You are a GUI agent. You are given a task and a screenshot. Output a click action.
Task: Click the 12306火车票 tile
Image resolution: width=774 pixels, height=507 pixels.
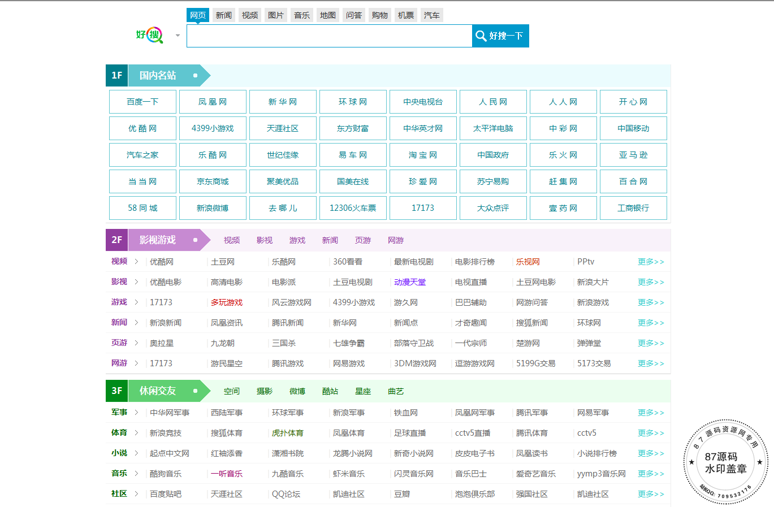[x=353, y=208]
